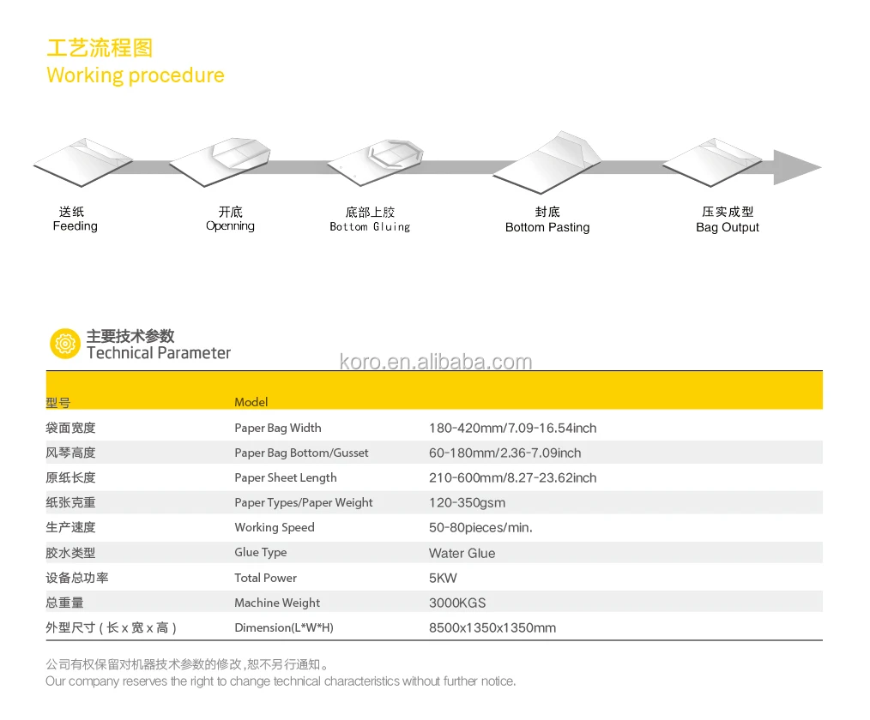
Task: Click the Technical Parameter section title
Action: point(158,352)
